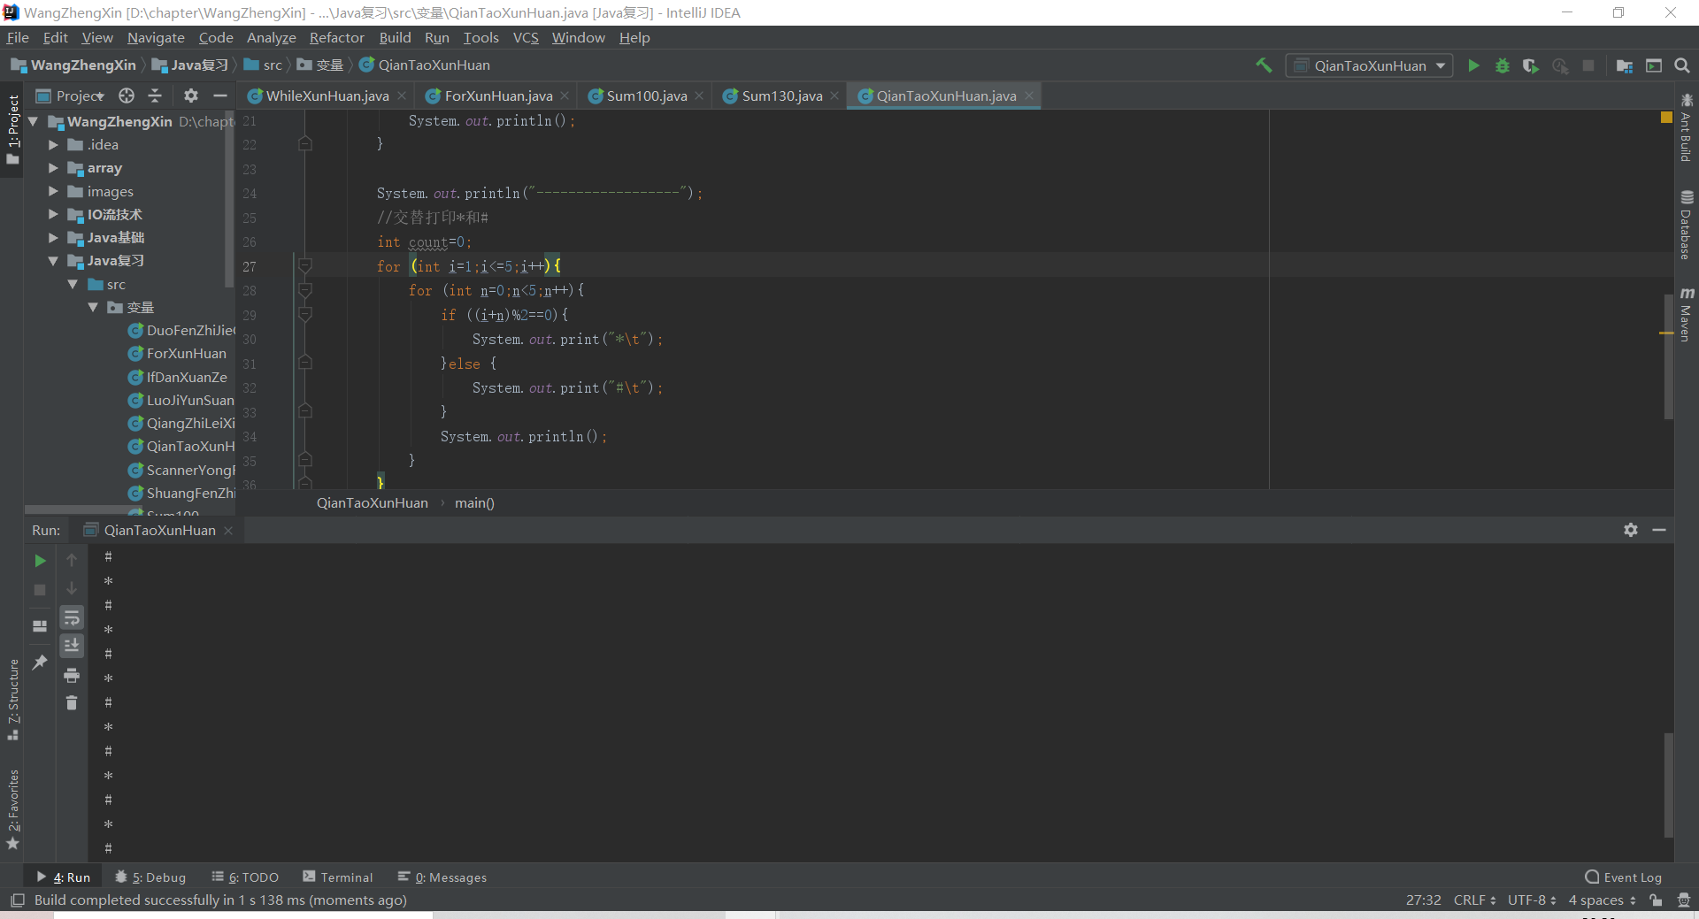Rerun program in Run panel
Screen dimensions: 1699x919
tap(40, 561)
